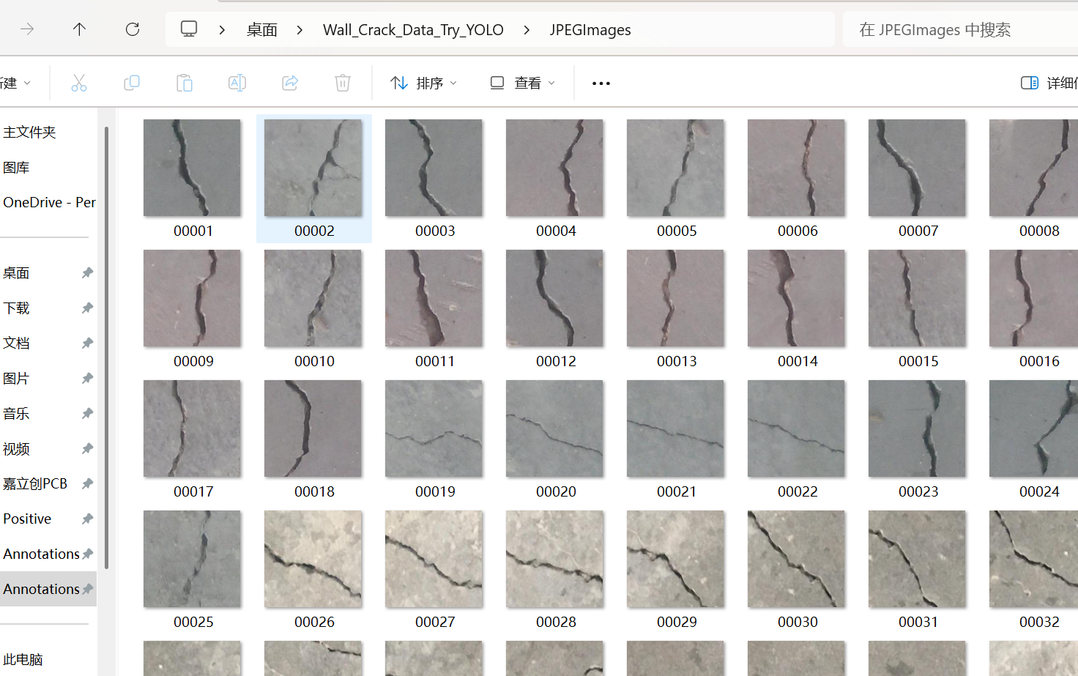The image size is (1078, 676).
Task: Select image thumbnail 00019
Action: (x=434, y=428)
